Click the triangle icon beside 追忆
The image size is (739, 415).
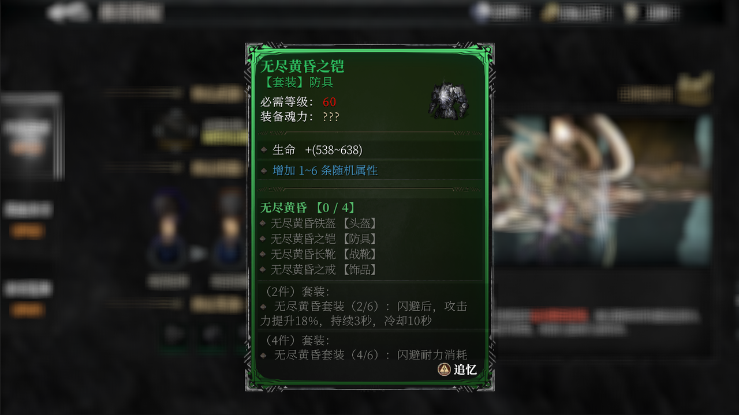pos(444,369)
